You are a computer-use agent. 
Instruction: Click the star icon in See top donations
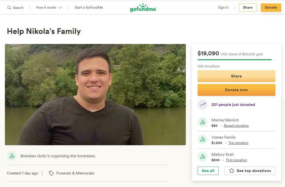[x=232, y=171]
